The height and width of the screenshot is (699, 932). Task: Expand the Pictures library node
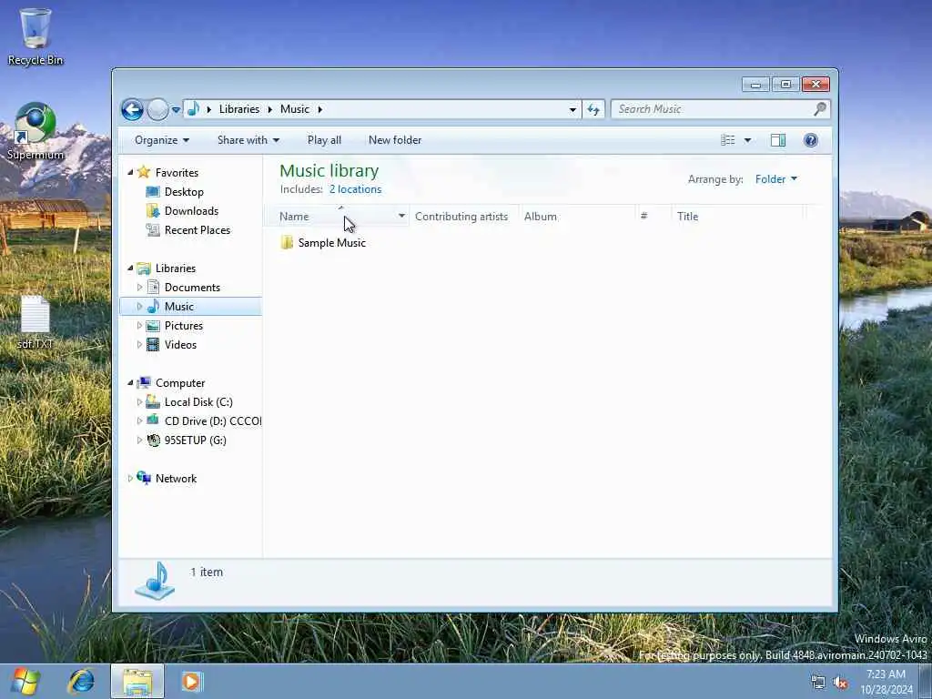tap(139, 326)
